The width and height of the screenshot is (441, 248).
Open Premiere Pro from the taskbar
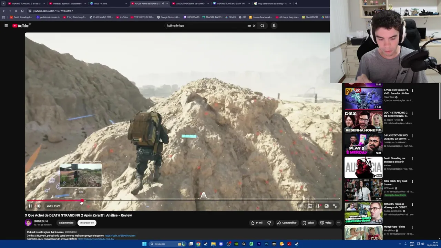[259, 244]
